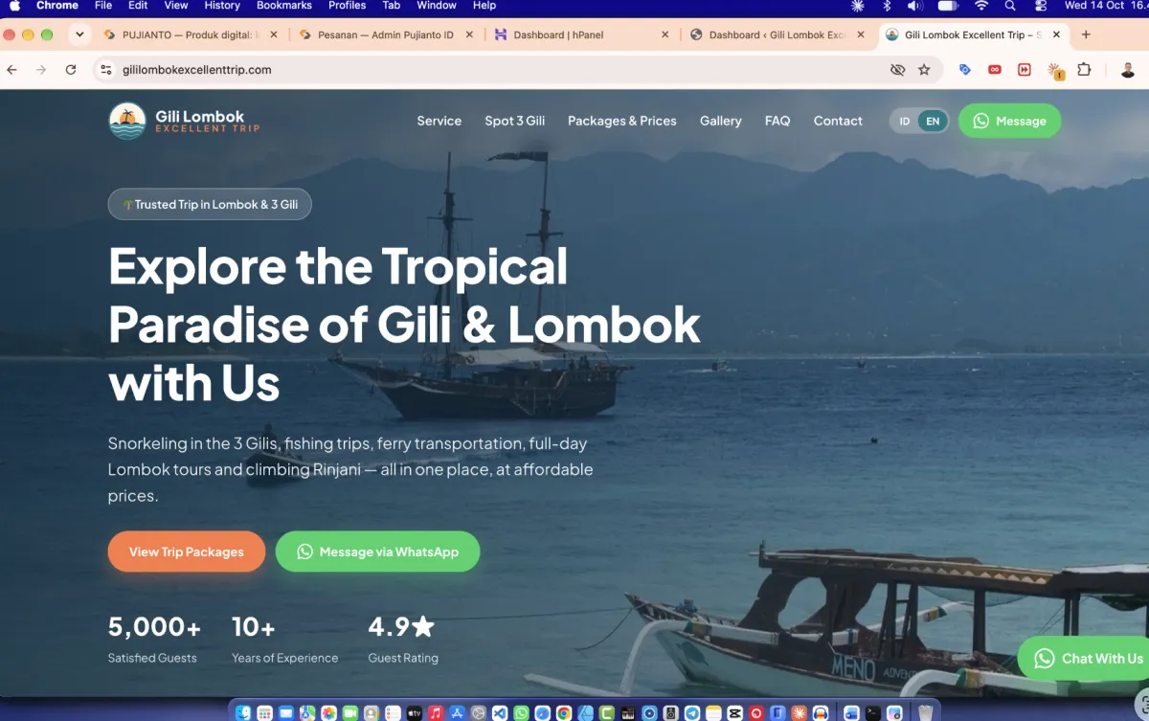This screenshot has height=721, width=1149.
Task: Click the View Trip Packages button
Action: pos(187,552)
